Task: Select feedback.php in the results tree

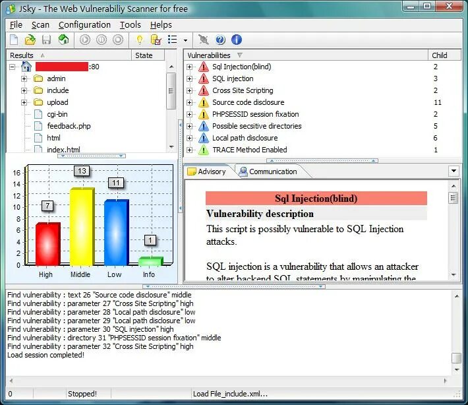Action: pyautogui.click(x=69, y=126)
